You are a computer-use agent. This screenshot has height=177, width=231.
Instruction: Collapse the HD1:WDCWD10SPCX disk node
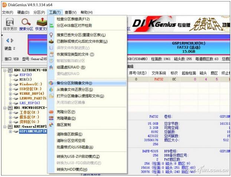tap(5, 108)
